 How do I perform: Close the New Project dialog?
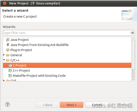4,4
